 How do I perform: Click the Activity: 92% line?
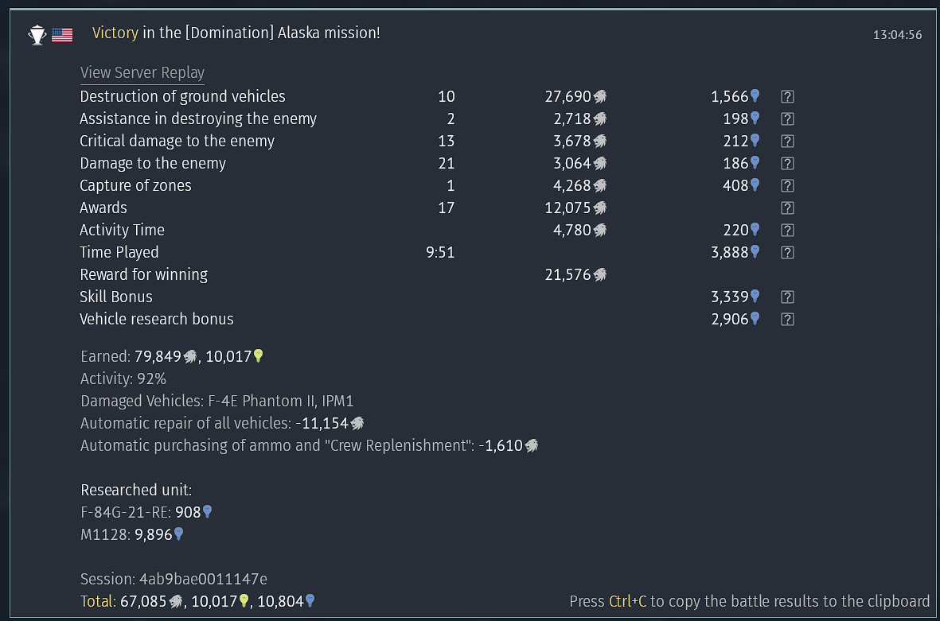click(123, 378)
